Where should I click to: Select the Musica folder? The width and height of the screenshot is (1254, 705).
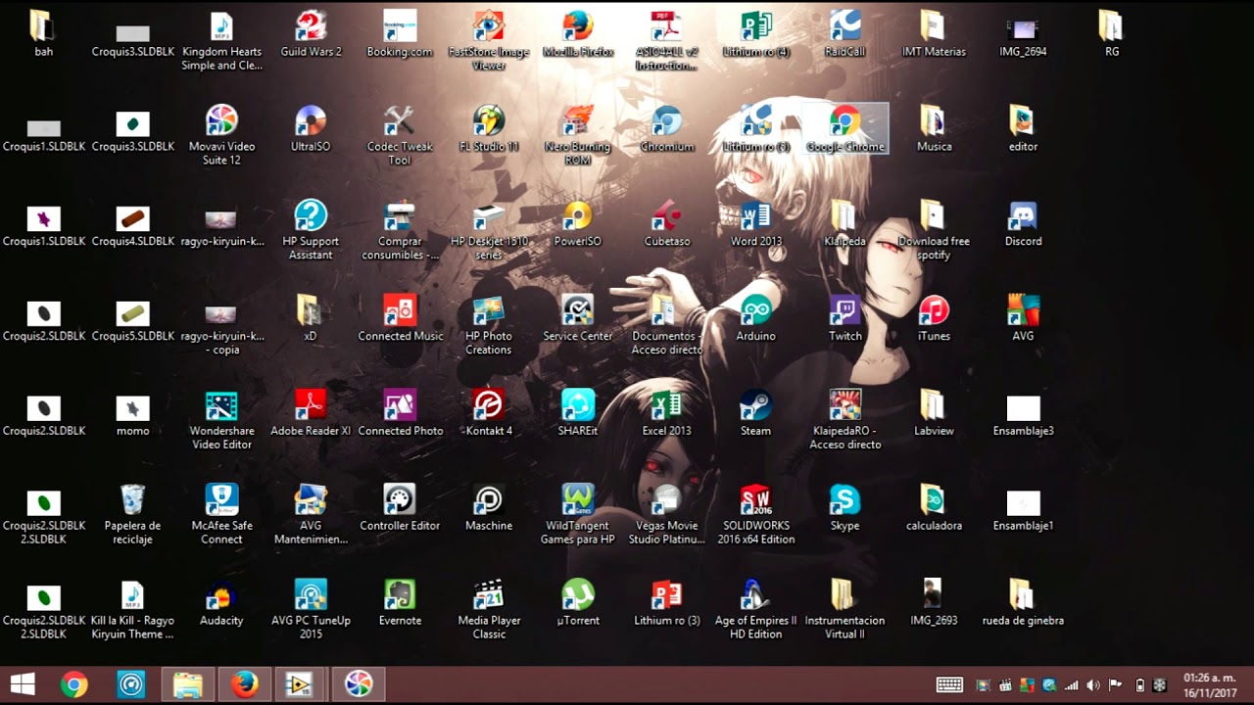click(934, 128)
